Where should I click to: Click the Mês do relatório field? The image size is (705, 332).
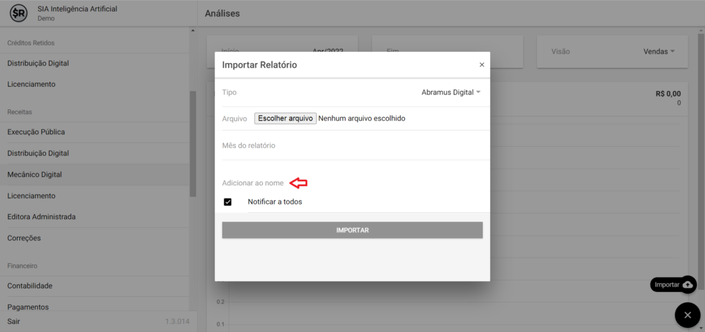tap(352, 146)
